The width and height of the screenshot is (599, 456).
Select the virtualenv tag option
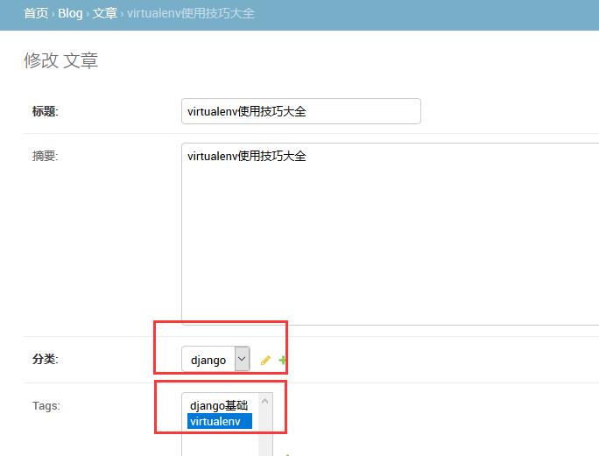coord(220,421)
